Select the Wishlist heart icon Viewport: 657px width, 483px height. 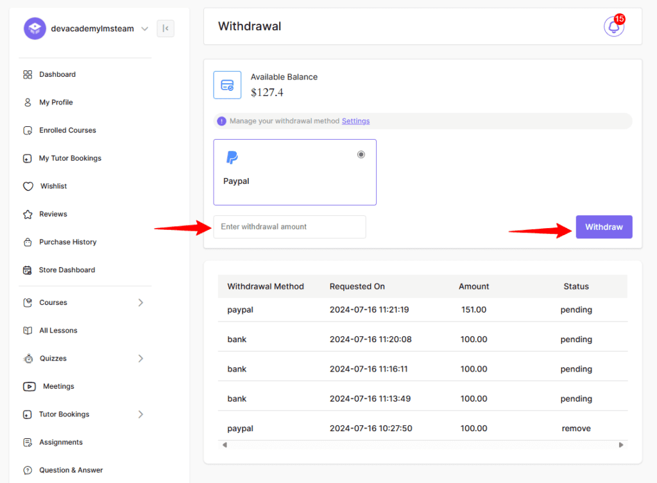pos(28,186)
